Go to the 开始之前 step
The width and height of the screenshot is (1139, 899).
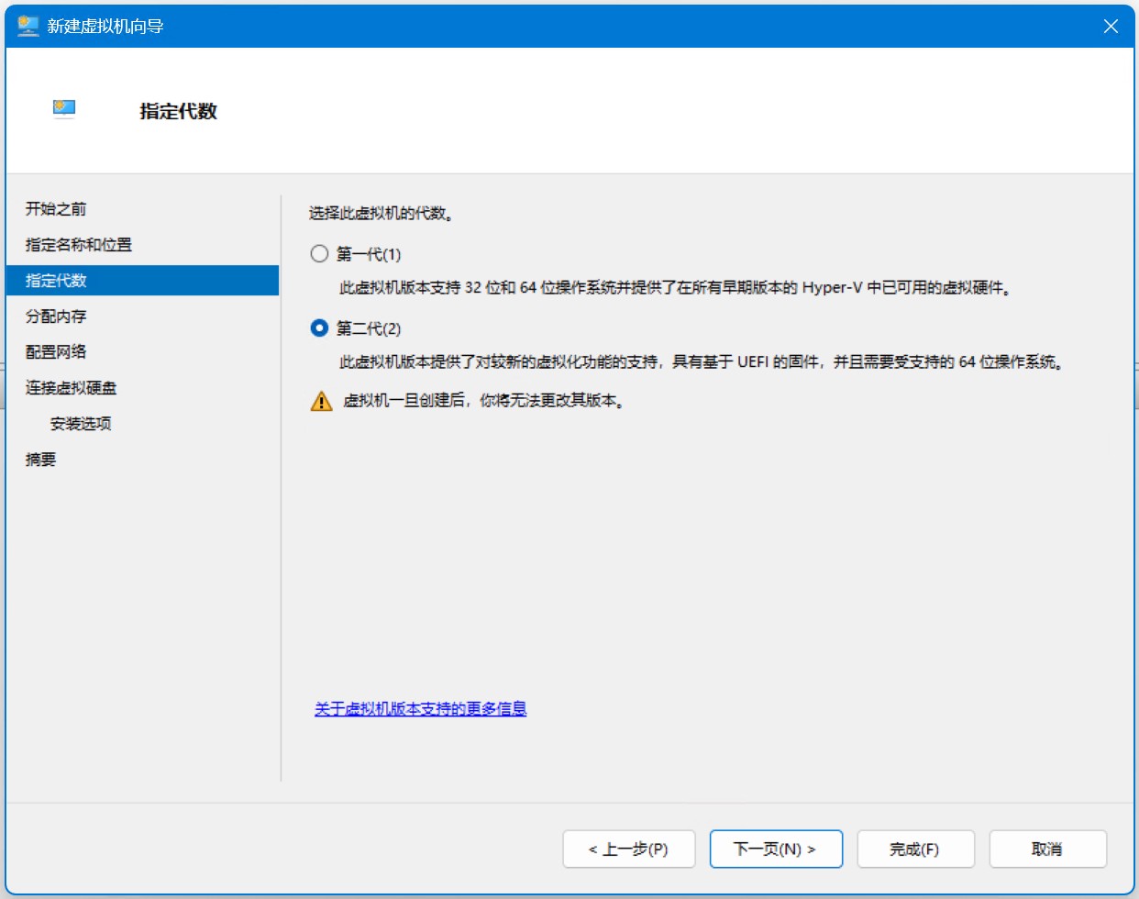(56, 209)
